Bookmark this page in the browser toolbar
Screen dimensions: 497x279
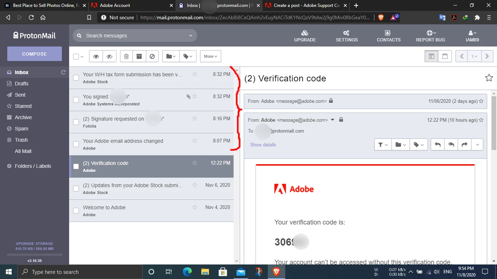point(89,17)
